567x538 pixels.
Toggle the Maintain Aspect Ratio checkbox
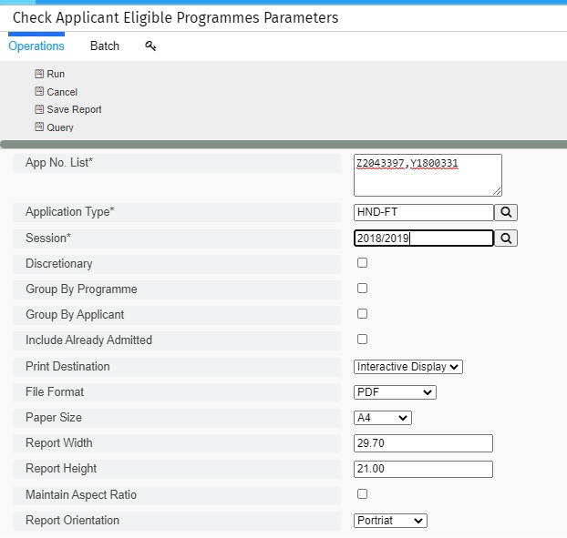tap(362, 494)
